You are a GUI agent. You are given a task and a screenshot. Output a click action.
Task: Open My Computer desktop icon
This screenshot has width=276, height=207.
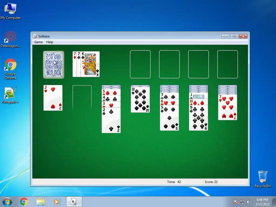11,11
